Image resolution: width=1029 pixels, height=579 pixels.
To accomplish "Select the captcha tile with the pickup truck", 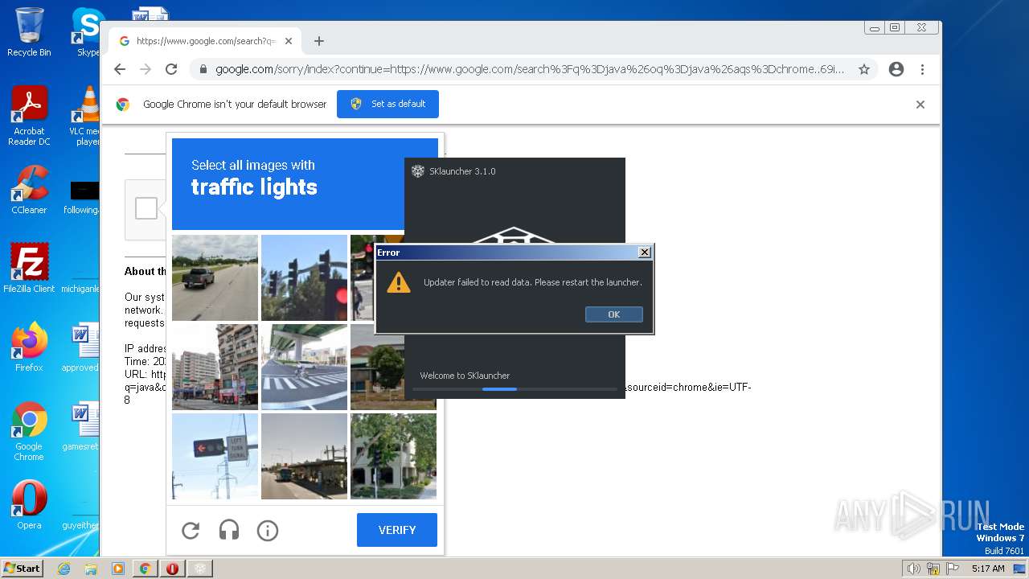I will pos(215,277).
